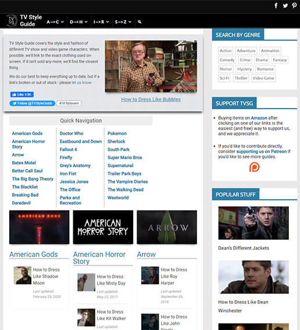Select the Animation genre tag

[270, 51]
